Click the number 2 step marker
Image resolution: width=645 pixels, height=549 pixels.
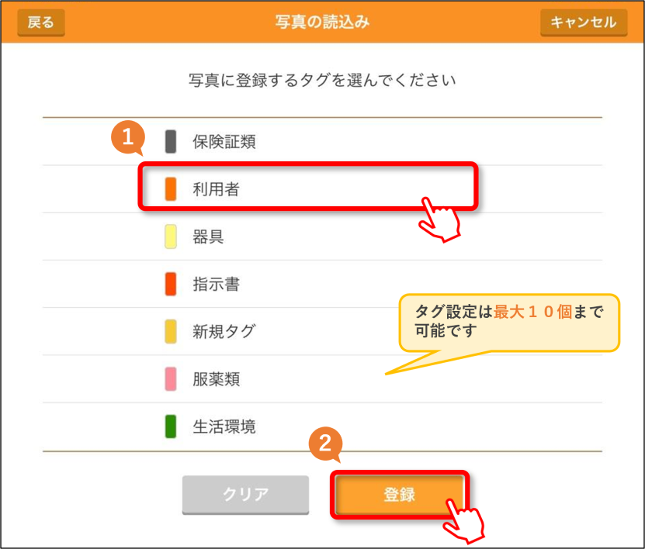(325, 444)
